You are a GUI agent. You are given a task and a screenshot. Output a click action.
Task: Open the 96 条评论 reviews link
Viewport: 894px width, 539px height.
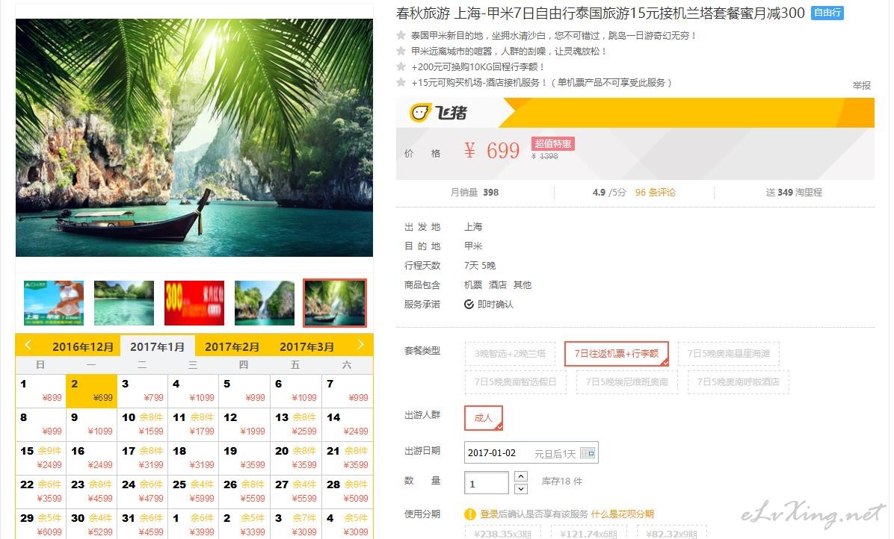coord(655,193)
